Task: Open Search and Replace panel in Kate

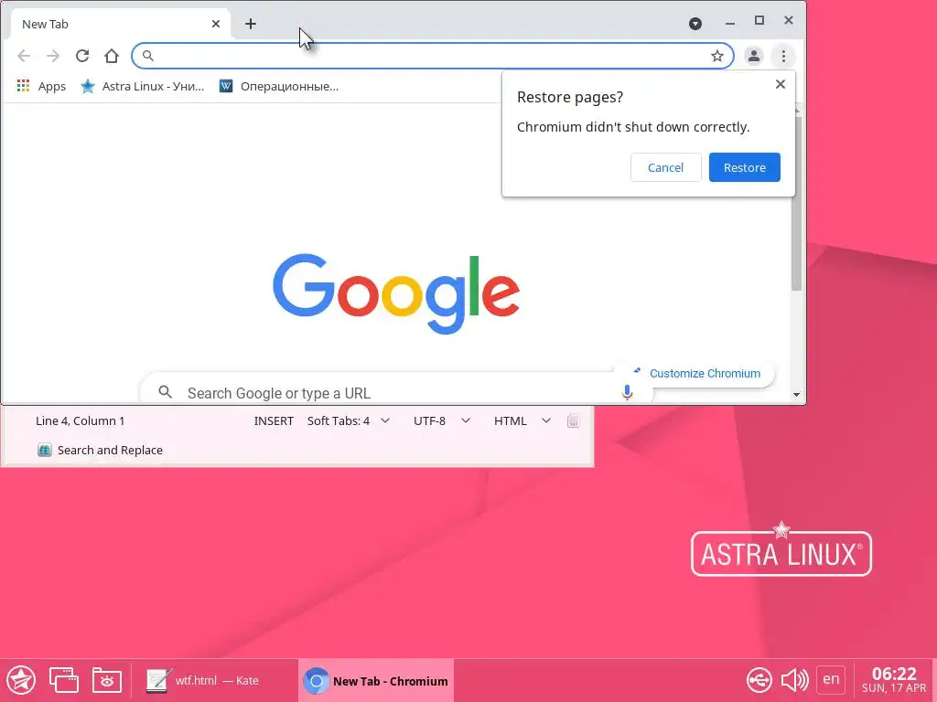Action: click(x=100, y=450)
